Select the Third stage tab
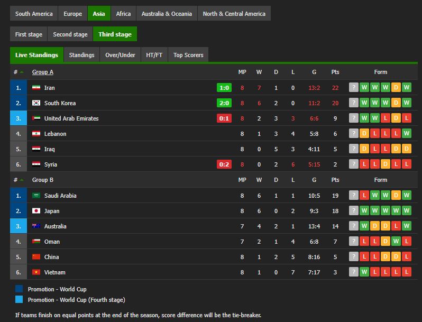Image resolution: width=422 pixels, height=322 pixels. click(x=115, y=34)
